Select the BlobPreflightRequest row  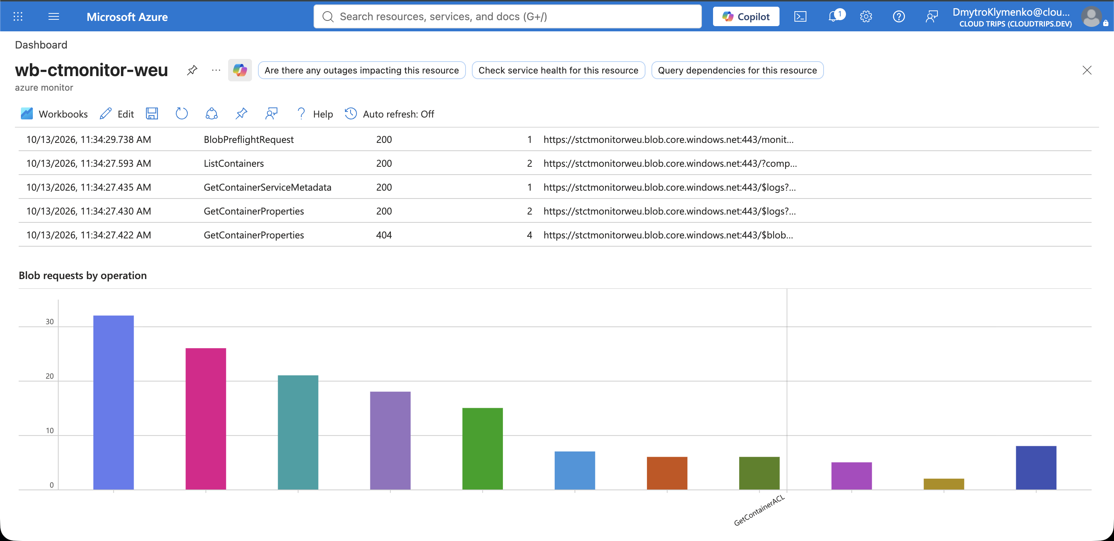555,139
